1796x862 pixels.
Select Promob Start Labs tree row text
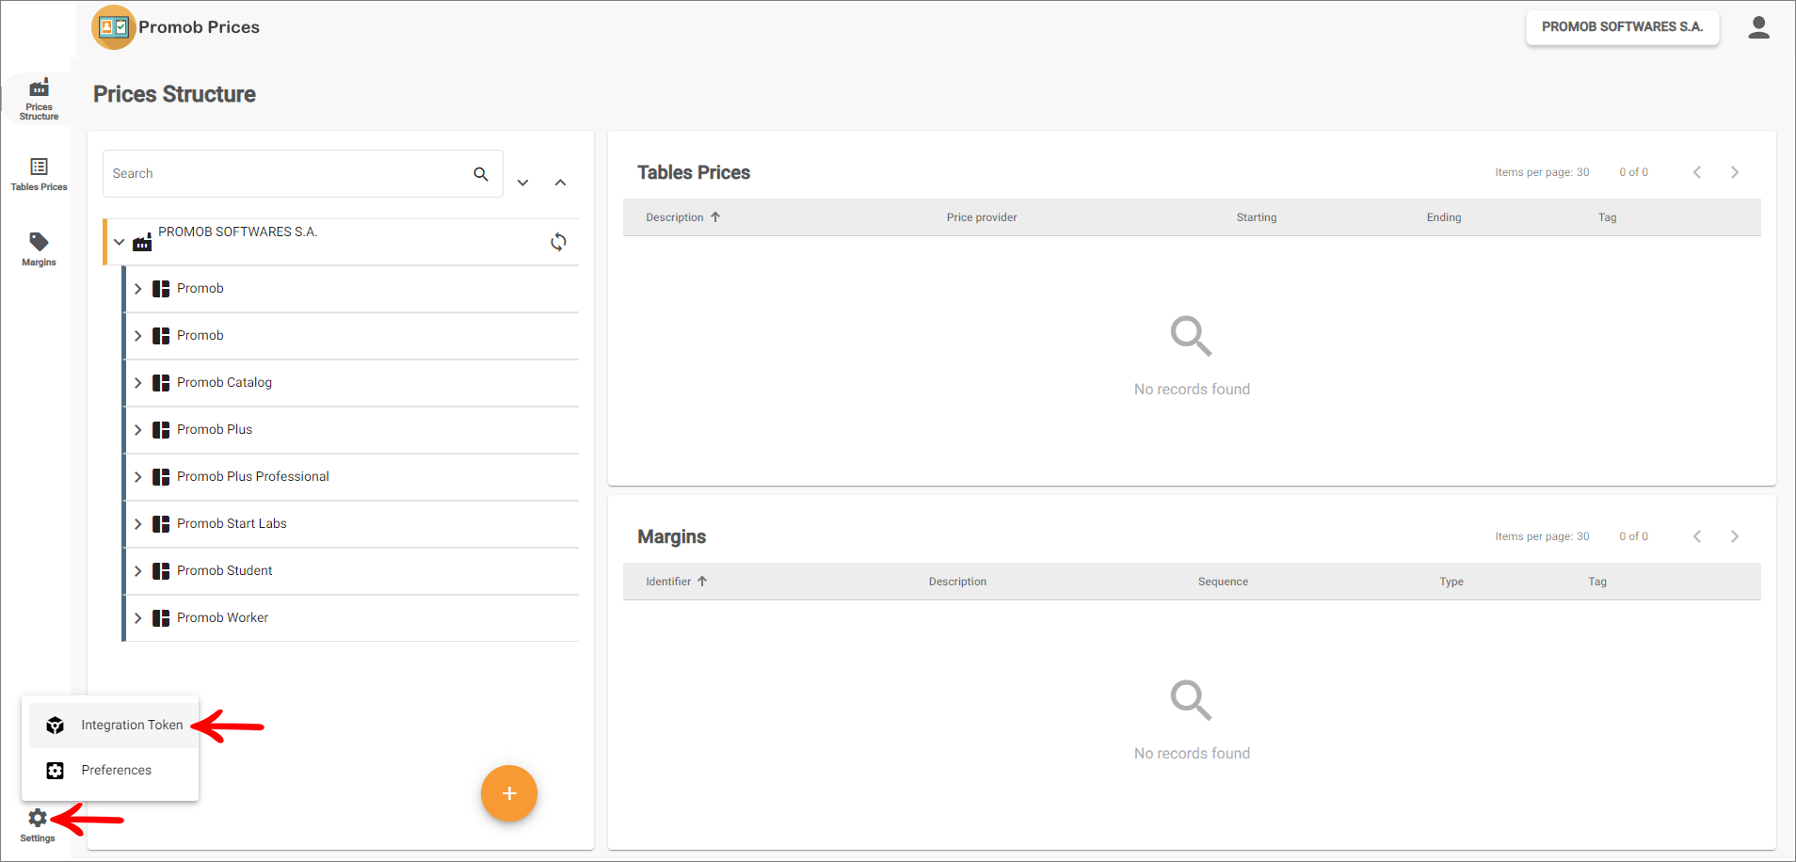[232, 524]
